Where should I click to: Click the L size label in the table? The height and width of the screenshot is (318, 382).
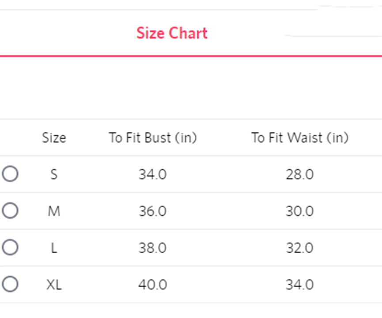click(54, 247)
